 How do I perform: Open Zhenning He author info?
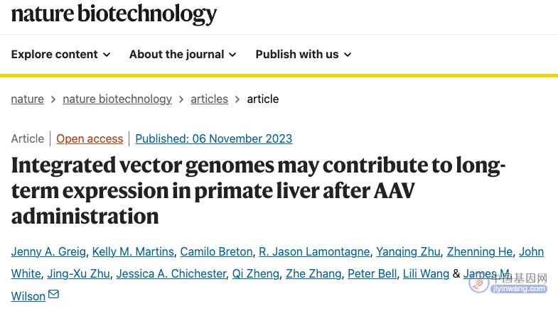click(x=480, y=251)
